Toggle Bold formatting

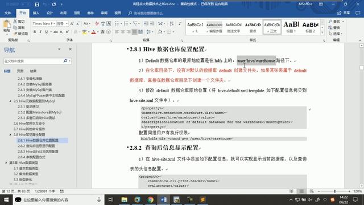pyautogui.click(x=35, y=32)
